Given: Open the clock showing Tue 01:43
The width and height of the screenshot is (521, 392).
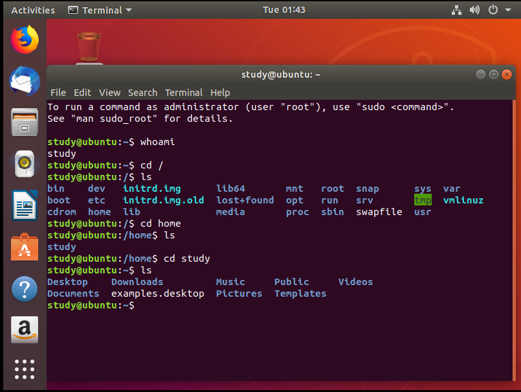Looking at the screenshot, I should [284, 10].
